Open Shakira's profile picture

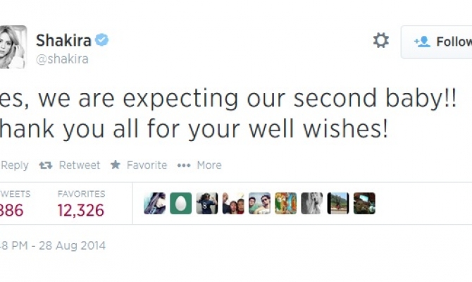[x=13, y=47]
